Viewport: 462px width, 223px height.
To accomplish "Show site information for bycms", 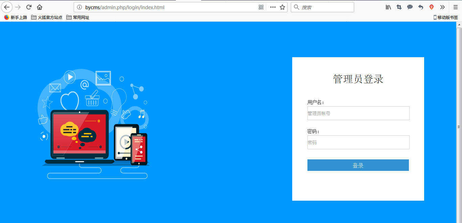I will tap(79, 7).
